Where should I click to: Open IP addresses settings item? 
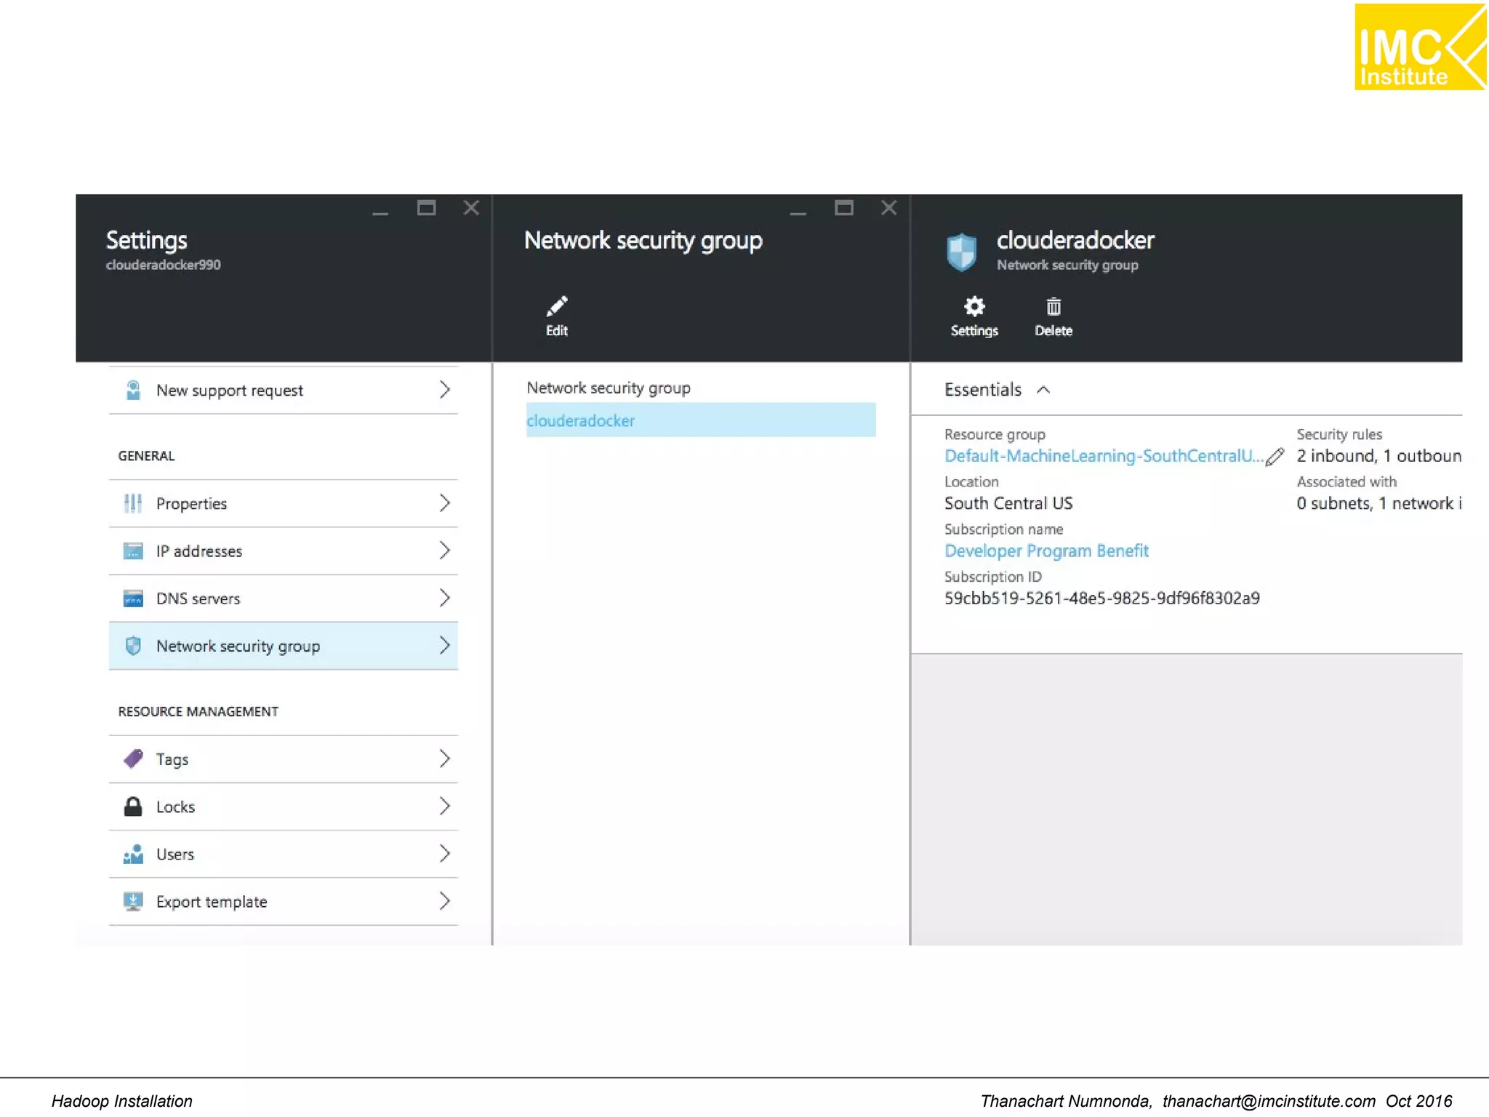pyautogui.click(x=284, y=551)
